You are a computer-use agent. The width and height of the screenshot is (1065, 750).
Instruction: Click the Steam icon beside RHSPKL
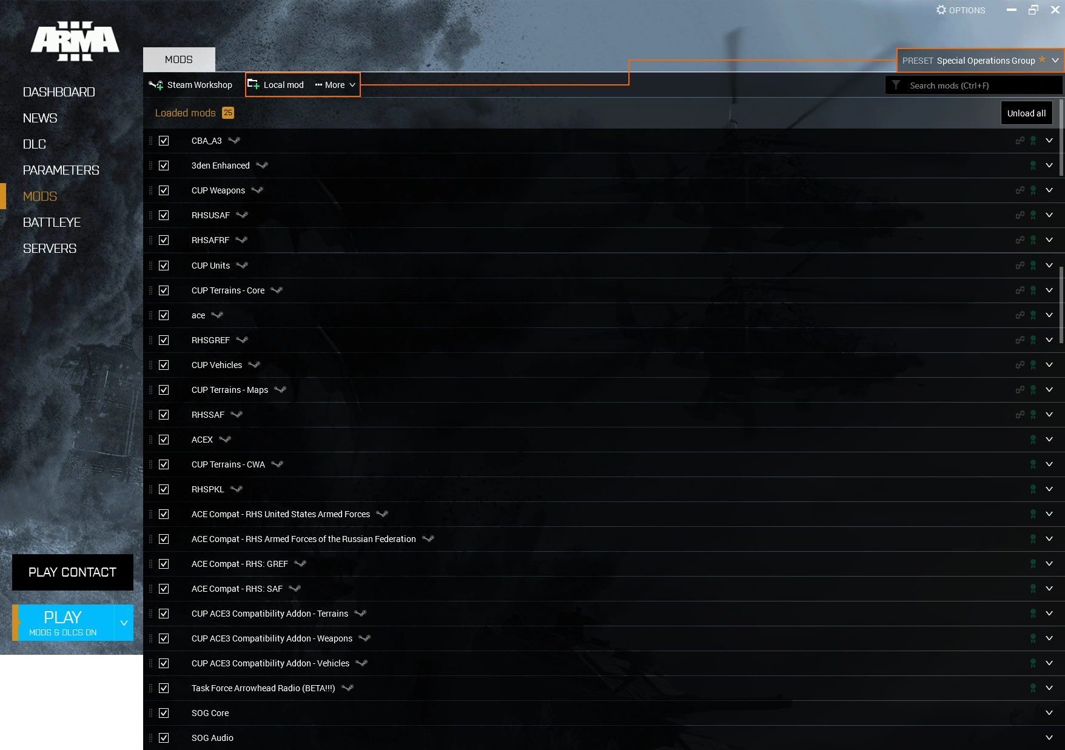point(237,489)
